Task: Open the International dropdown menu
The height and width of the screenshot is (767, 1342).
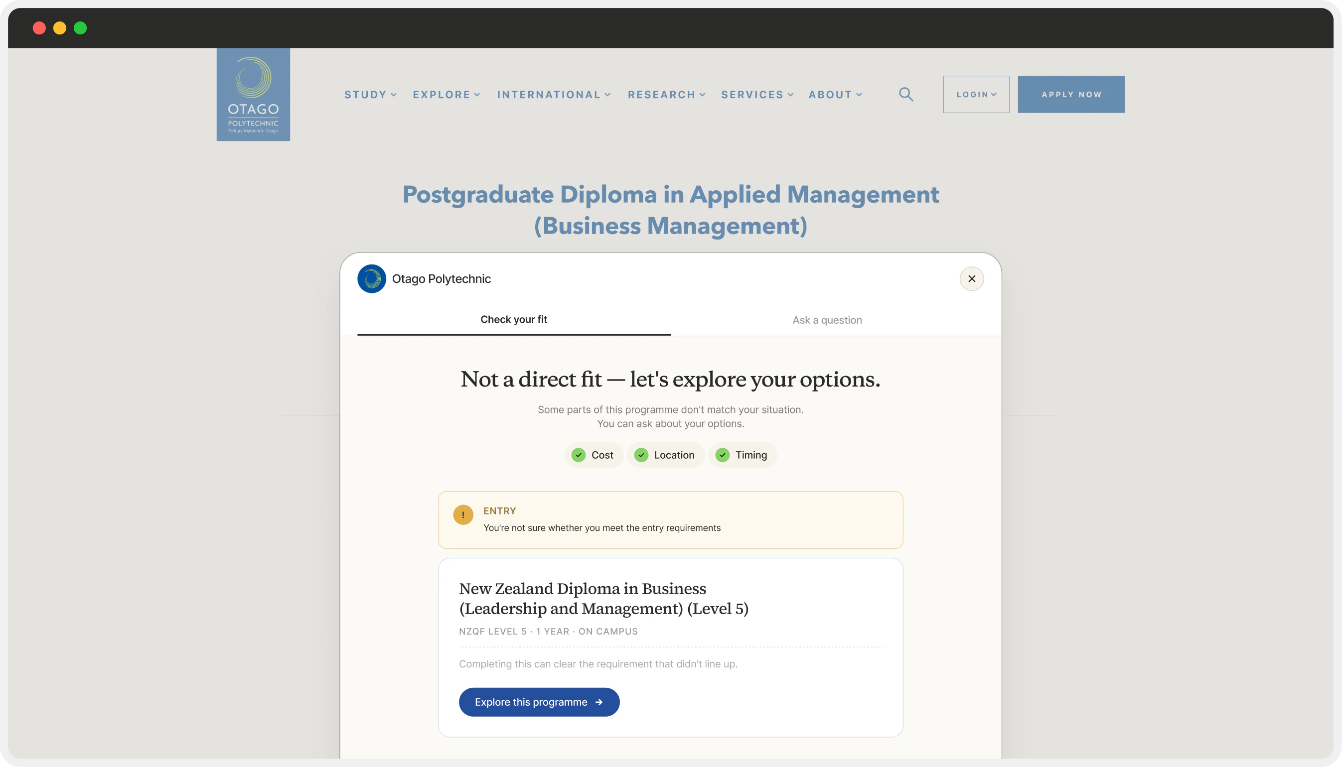Action: click(554, 95)
